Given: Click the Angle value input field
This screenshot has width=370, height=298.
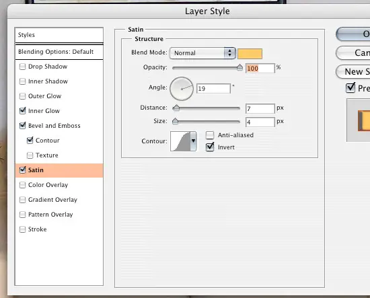Looking at the screenshot, I should click(213, 89).
